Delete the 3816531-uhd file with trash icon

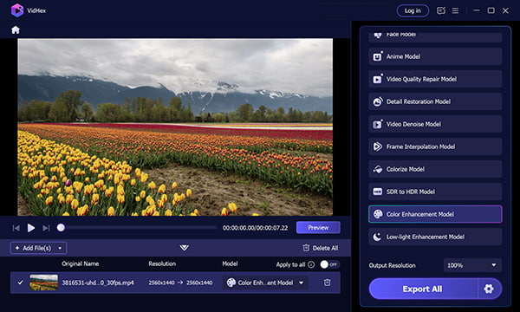[327, 283]
